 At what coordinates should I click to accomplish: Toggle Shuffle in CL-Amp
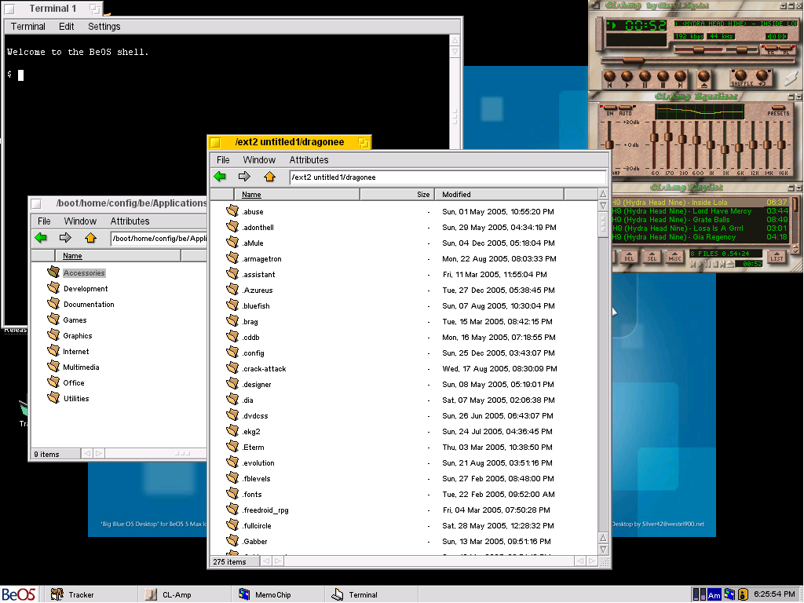(741, 79)
